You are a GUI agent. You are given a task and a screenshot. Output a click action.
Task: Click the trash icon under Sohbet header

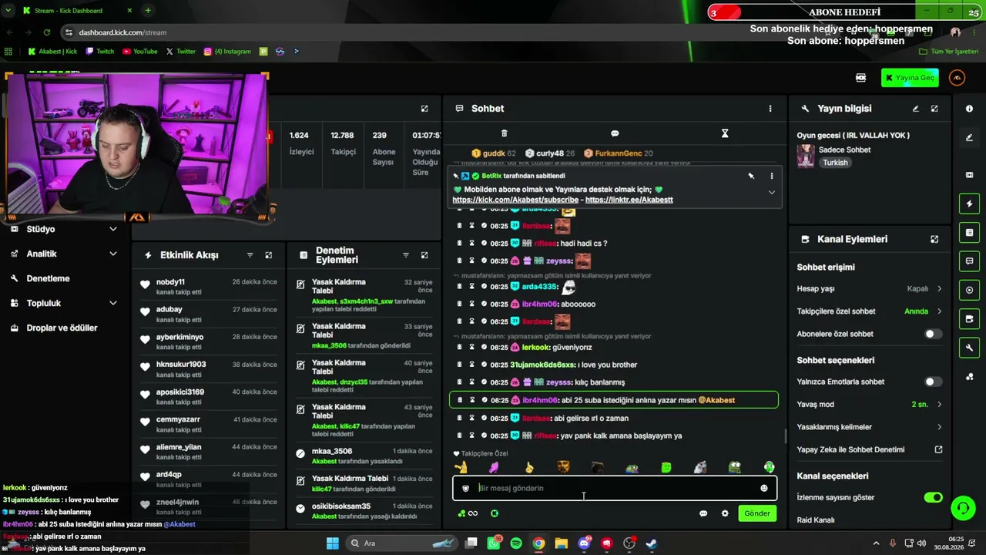point(505,133)
